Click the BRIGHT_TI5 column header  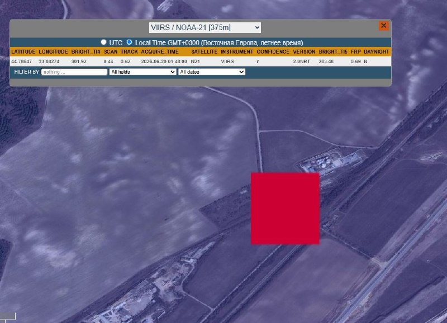(333, 52)
